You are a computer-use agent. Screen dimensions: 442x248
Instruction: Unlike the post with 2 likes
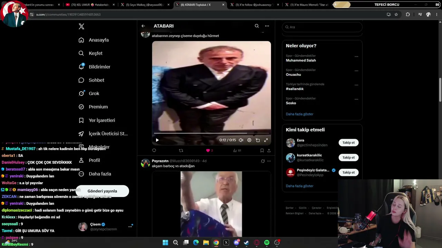pyautogui.click(x=209, y=151)
